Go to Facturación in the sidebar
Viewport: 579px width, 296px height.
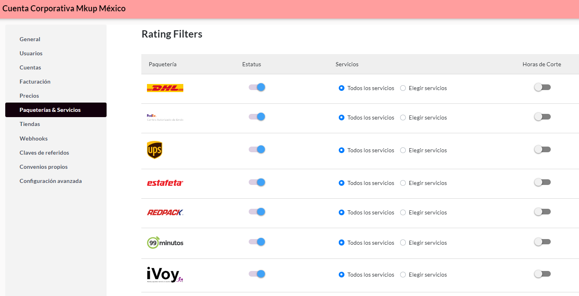[35, 82]
